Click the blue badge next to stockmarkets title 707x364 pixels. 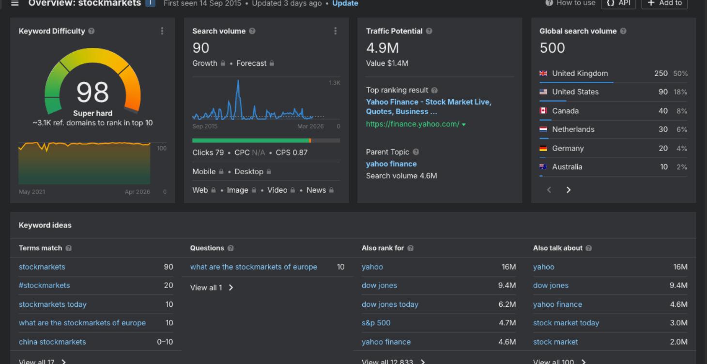click(x=150, y=3)
